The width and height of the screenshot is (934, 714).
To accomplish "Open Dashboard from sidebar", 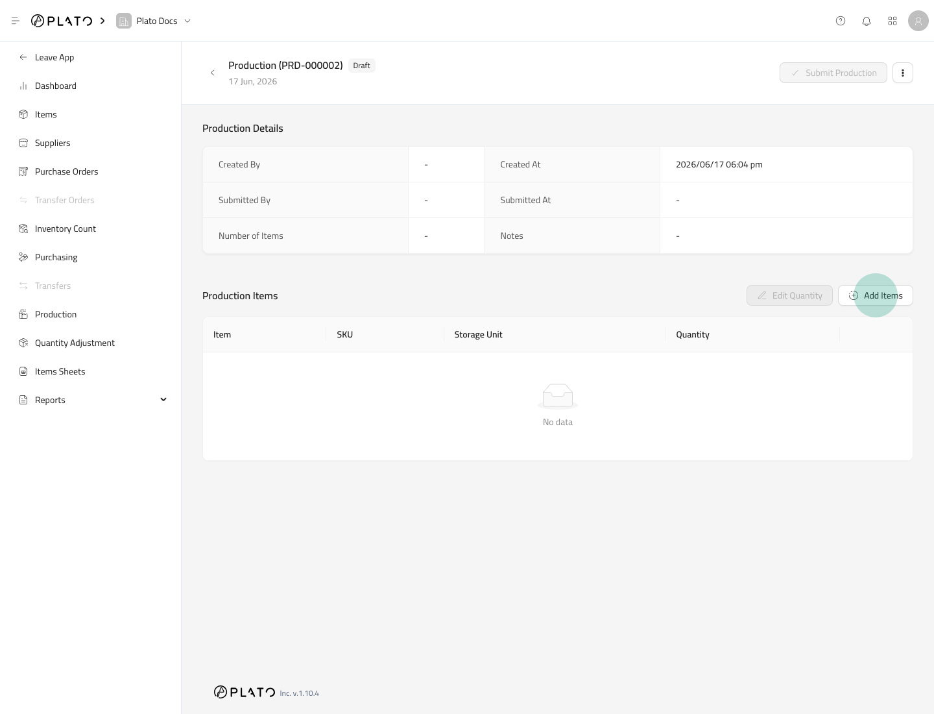I will pyautogui.click(x=56, y=86).
